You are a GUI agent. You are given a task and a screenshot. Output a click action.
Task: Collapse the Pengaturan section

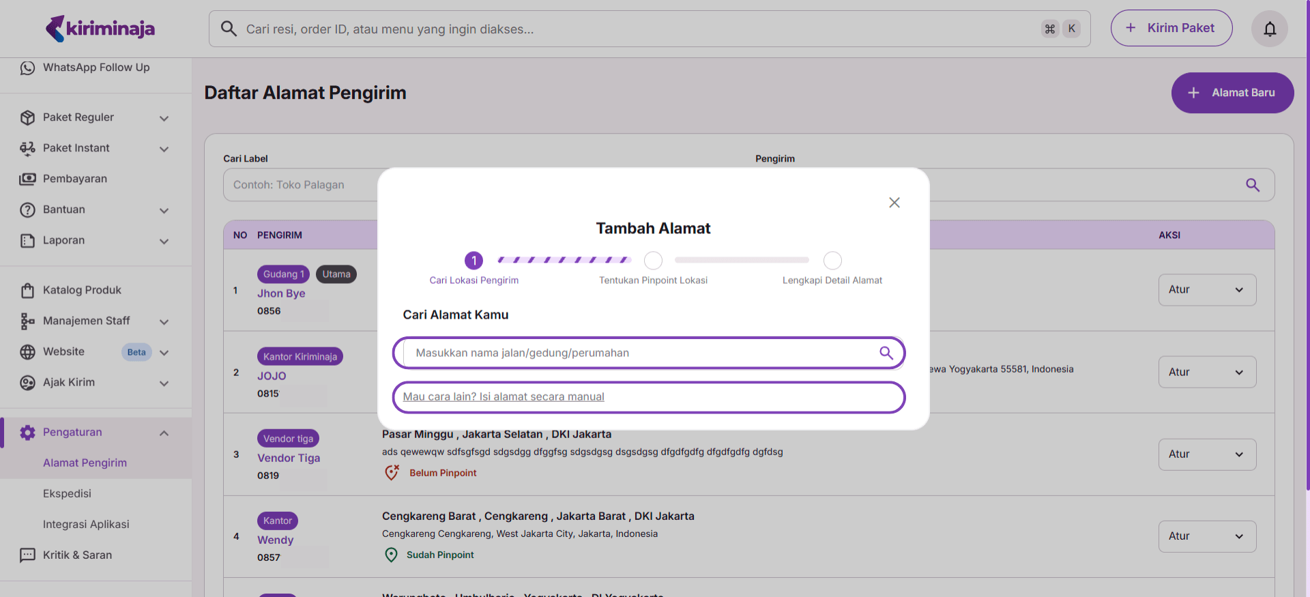164,433
